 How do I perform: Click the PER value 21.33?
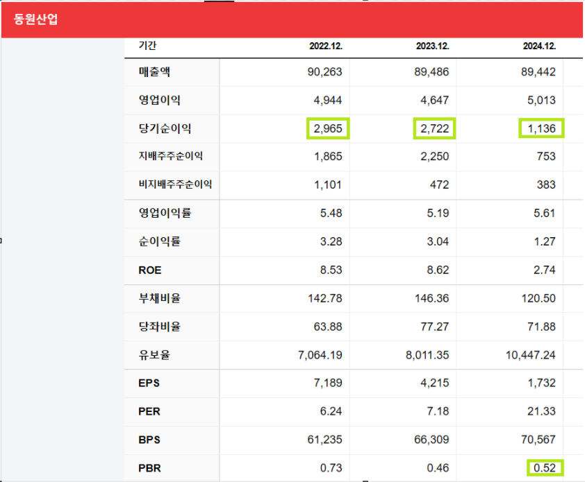click(x=541, y=411)
